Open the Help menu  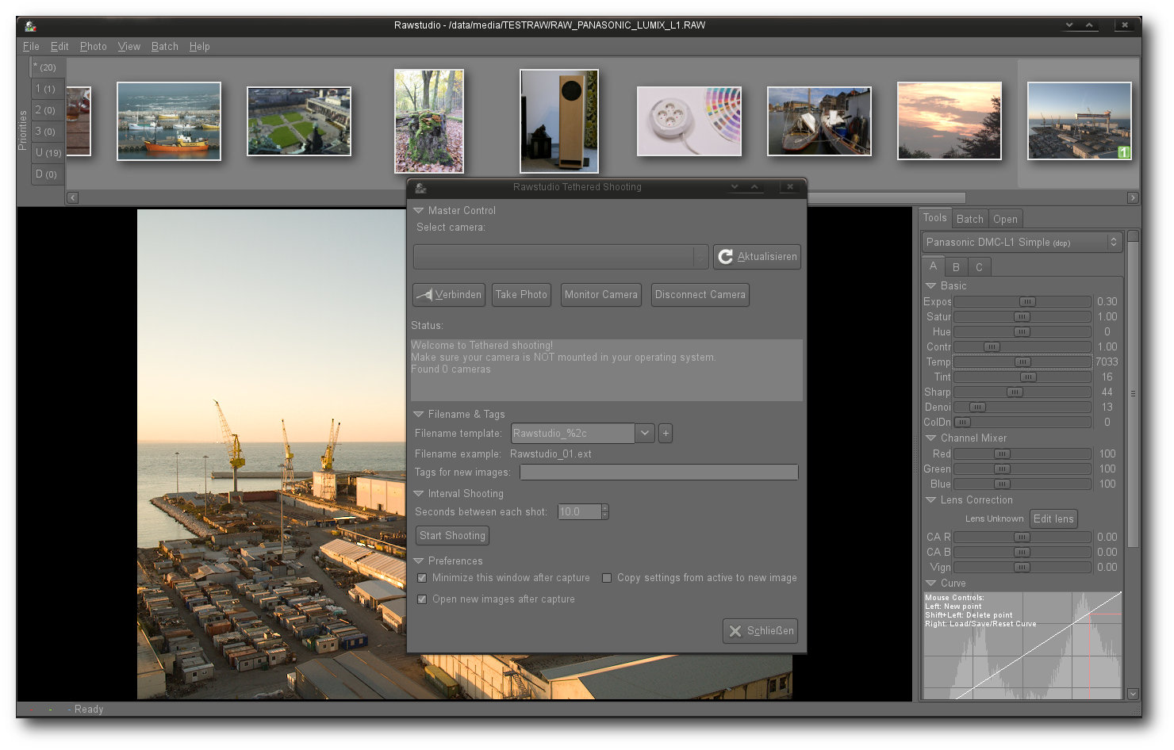[200, 47]
